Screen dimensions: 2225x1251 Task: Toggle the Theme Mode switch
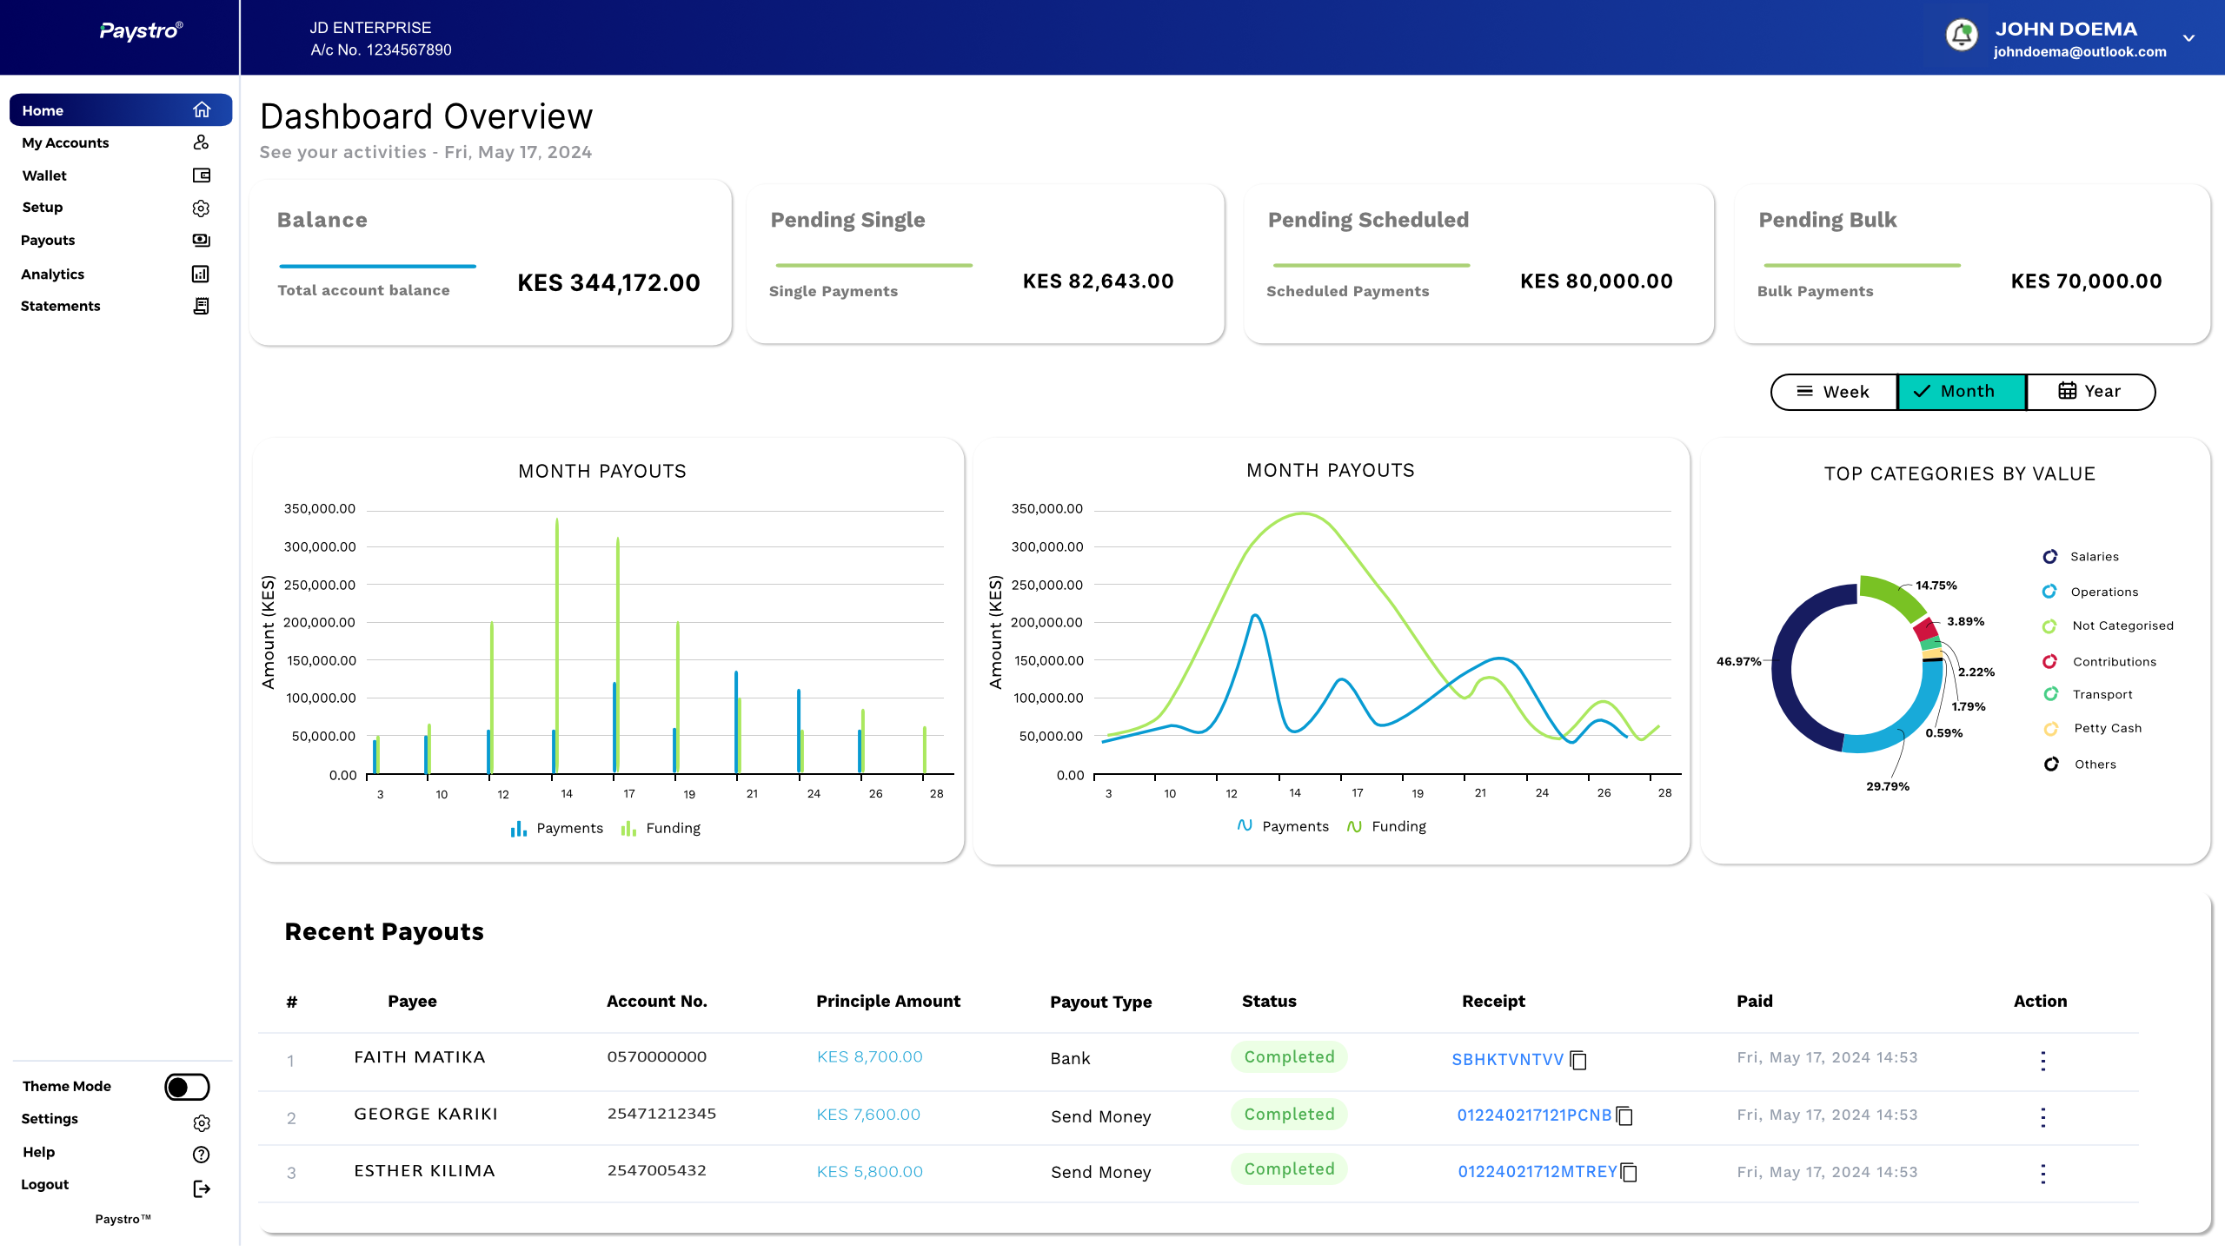tap(187, 1087)
